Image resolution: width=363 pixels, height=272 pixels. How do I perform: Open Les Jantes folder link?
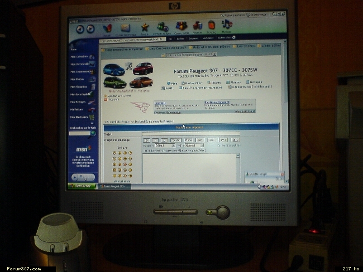pyautogui.click(x=244, y=46)
